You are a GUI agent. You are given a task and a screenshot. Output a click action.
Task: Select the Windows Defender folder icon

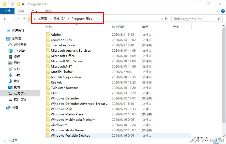tap(48, 98)
